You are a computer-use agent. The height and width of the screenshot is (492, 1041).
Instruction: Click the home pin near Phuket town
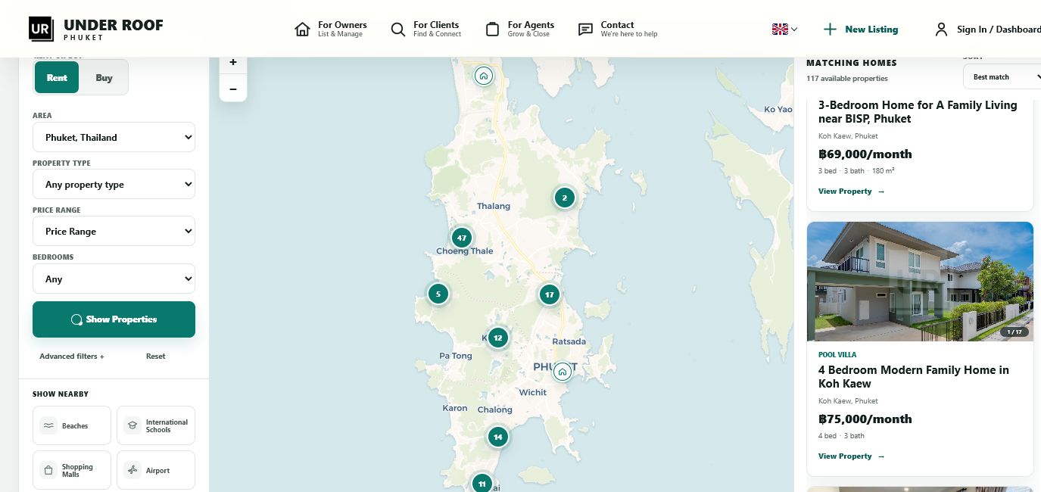pyautogui.click(x=562, y=372)
